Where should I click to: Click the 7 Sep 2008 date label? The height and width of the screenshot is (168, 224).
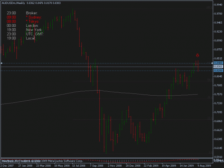click(x=96, y=165)
